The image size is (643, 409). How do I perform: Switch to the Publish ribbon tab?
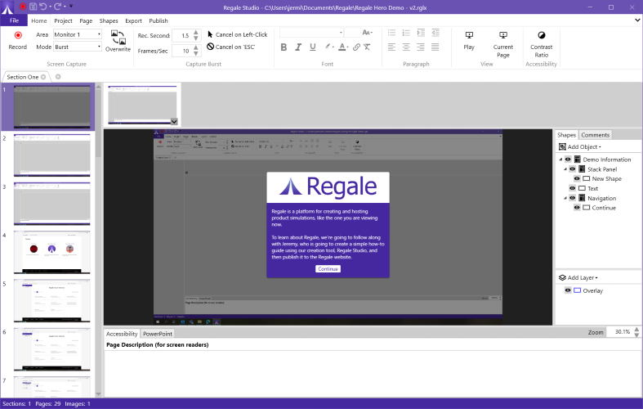(x=159, y=20)
